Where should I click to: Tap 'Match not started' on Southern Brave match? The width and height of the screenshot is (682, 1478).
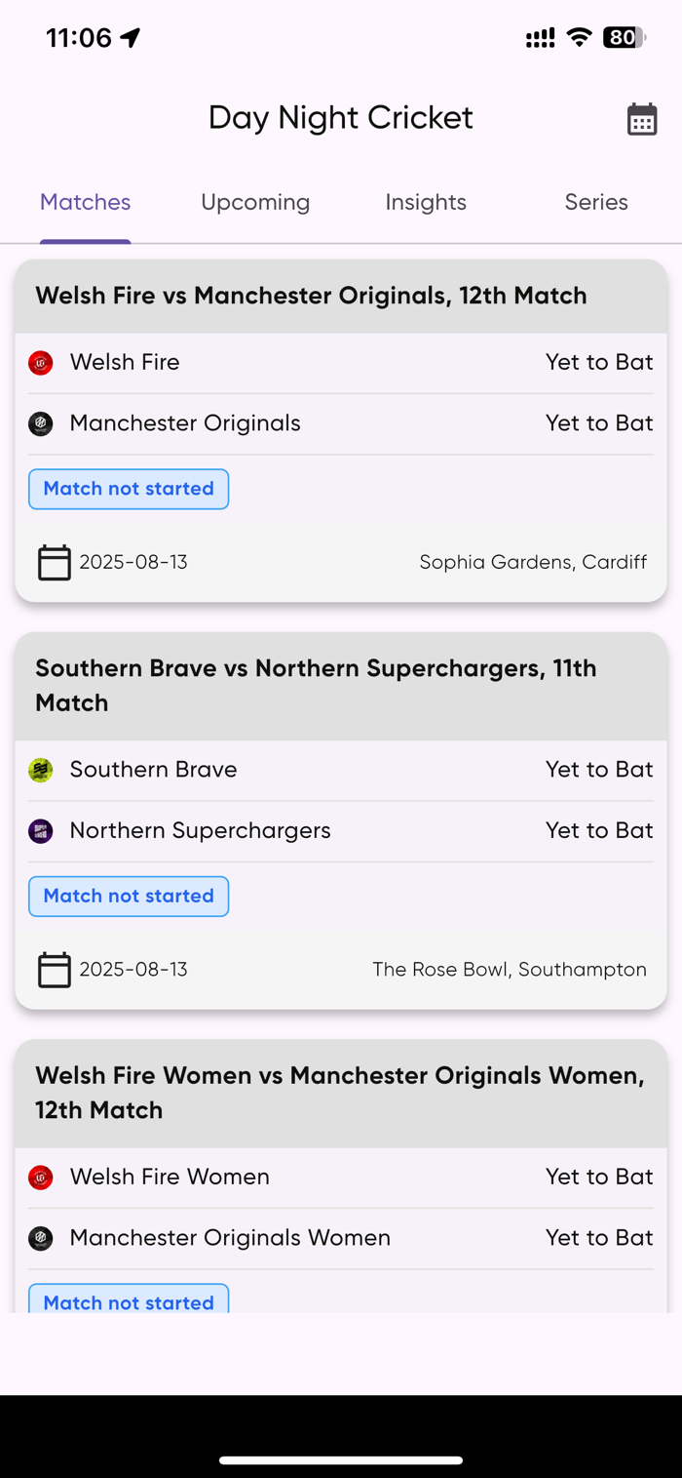(x=129, y=897)
